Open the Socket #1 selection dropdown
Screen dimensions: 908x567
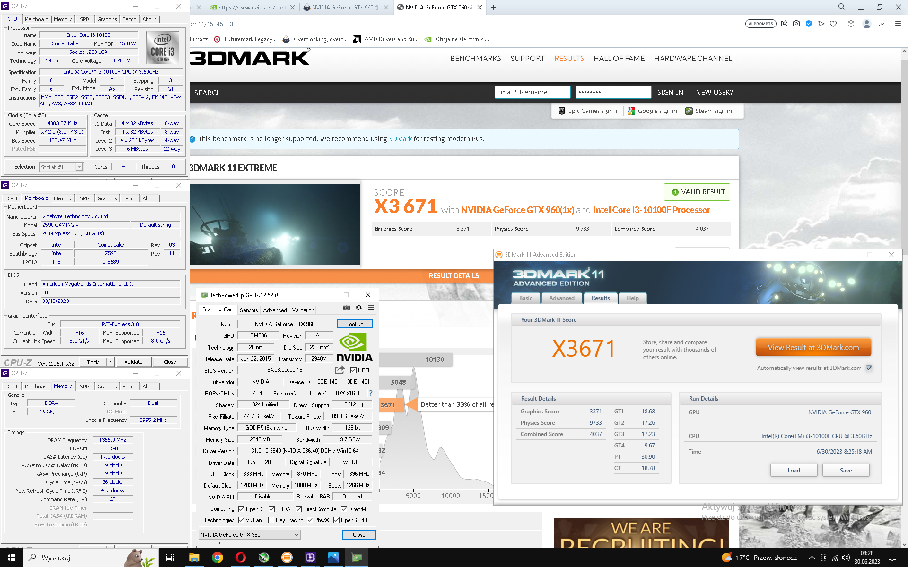(x=61, y=167)
